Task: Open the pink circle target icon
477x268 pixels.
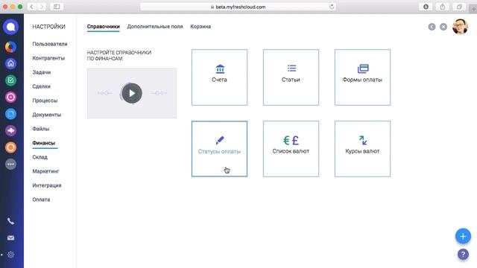Action: pyautogui.click(x=10, y=98)
